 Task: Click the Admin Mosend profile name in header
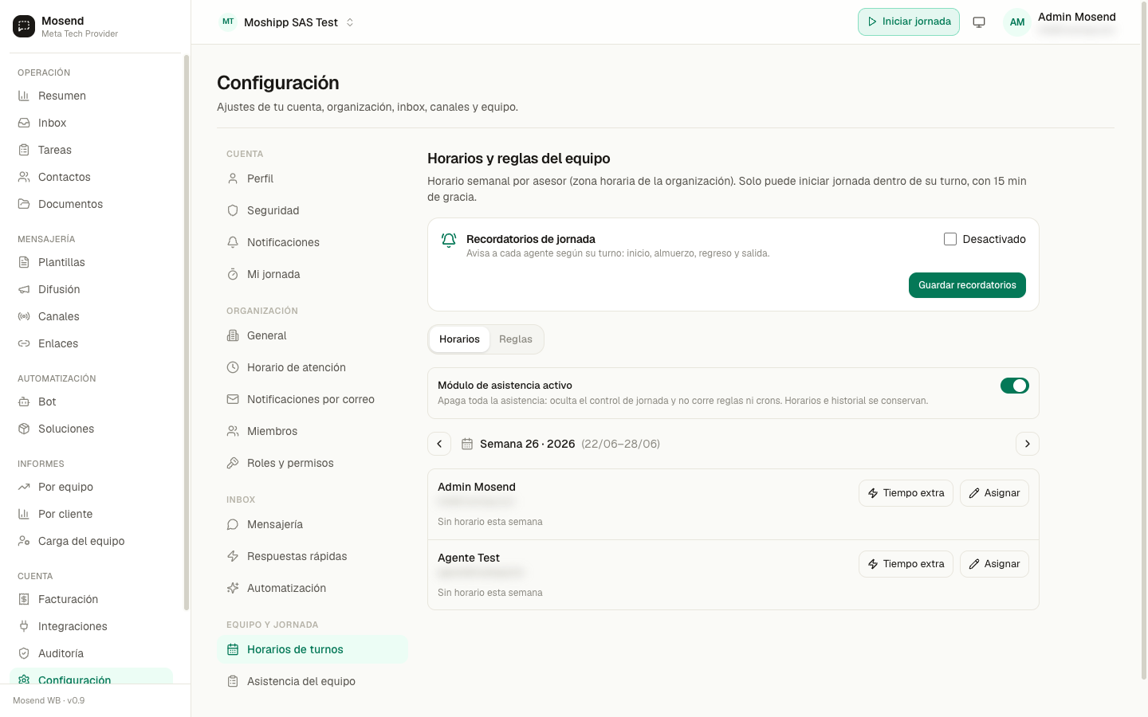(x=1076, y=17)
